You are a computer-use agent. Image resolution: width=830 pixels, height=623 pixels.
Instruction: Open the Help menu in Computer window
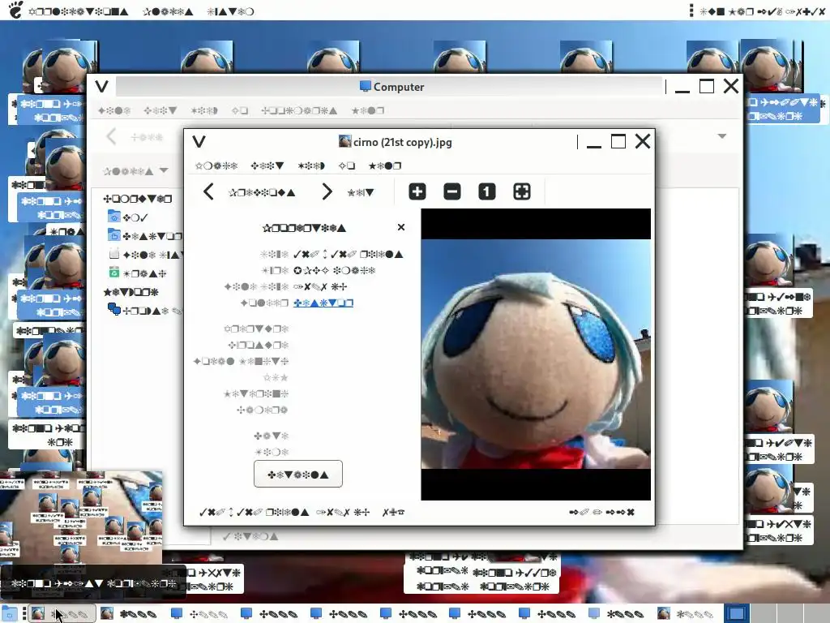pyautogui.click(x=367, y=110)
